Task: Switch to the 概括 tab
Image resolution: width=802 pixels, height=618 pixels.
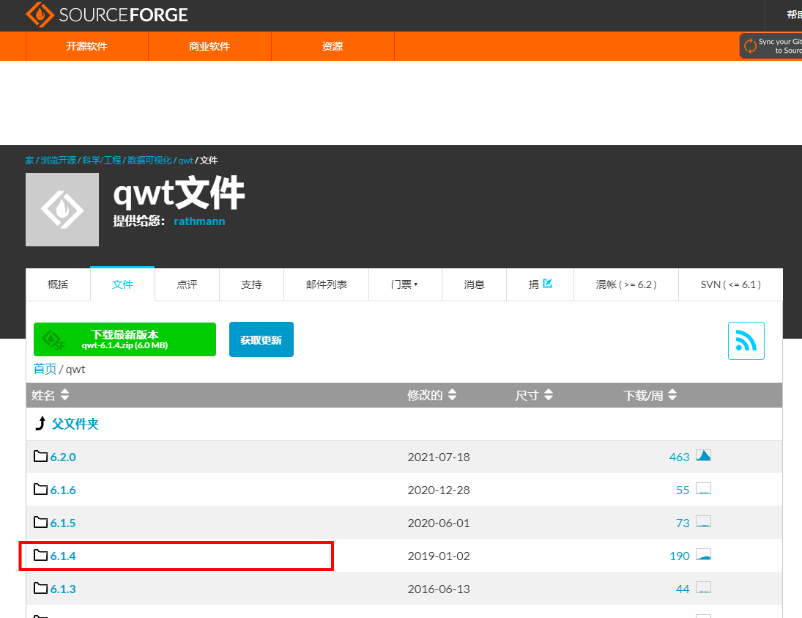Action: click(x=58, y=284)
